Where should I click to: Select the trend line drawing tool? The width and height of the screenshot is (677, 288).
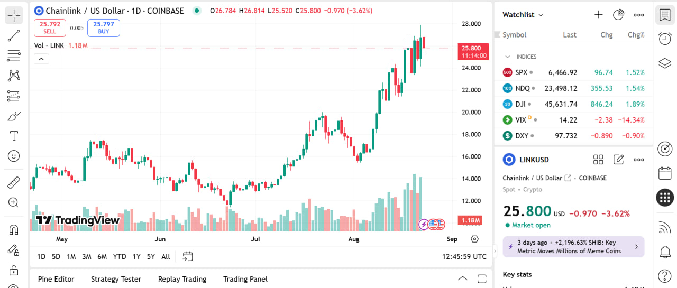tap(14, 36)
